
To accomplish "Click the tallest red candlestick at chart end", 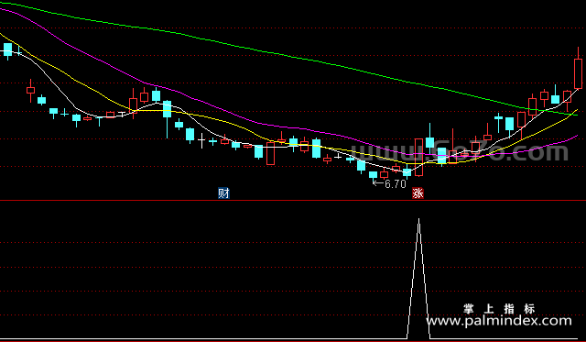I will pyautogui.click(x=578, y=72).
